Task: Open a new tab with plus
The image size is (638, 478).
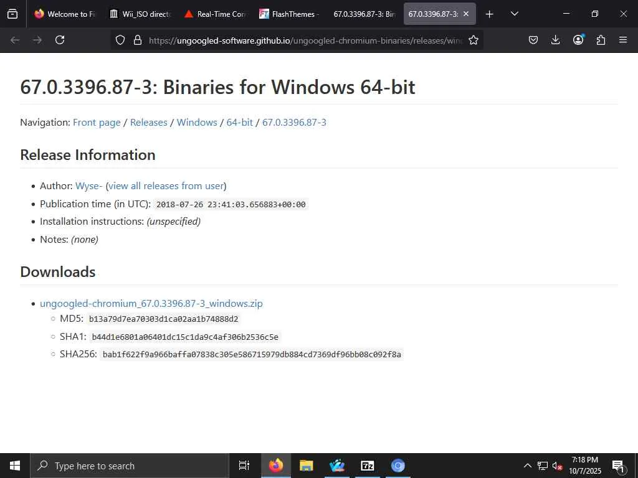Action: [x=490, y=14]
